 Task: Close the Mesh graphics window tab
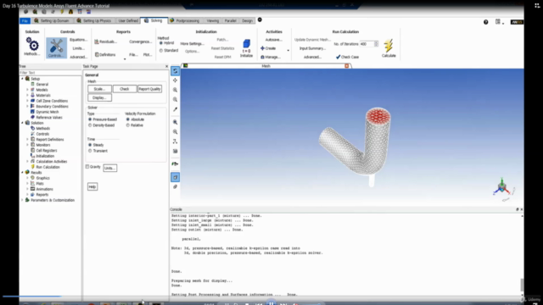[x=347, y=66]
